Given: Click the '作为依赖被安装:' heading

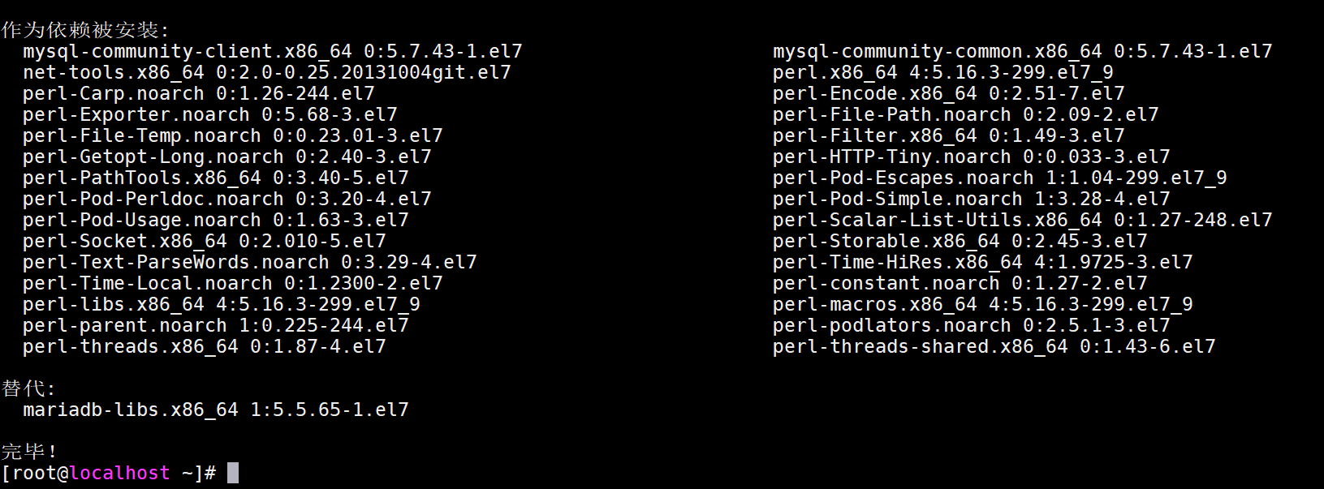Looking at the screenshot, I should point(85,30).
